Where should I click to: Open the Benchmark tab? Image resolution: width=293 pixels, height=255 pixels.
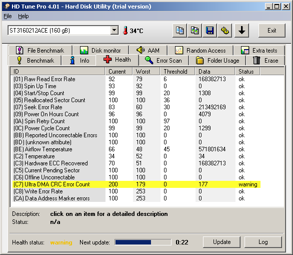(x=35, y=60)
